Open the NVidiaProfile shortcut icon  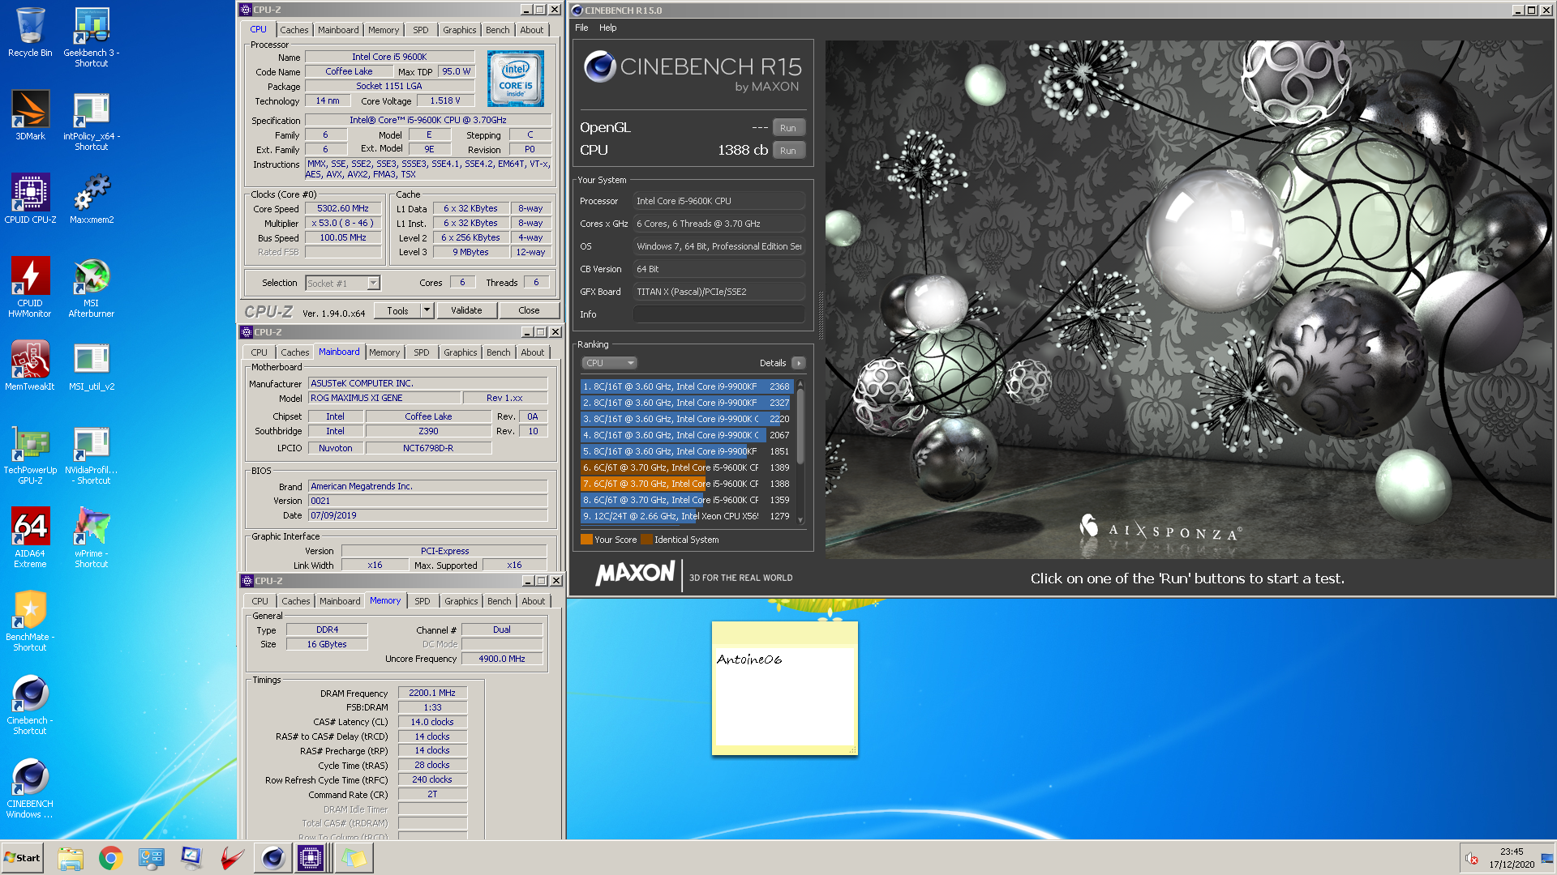[x=92, y=455]
